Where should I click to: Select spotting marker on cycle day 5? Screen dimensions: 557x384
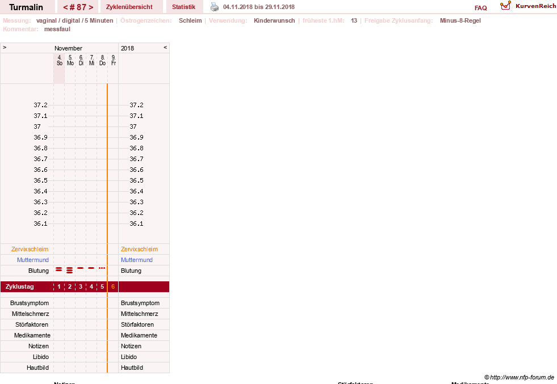coord(102,268)
